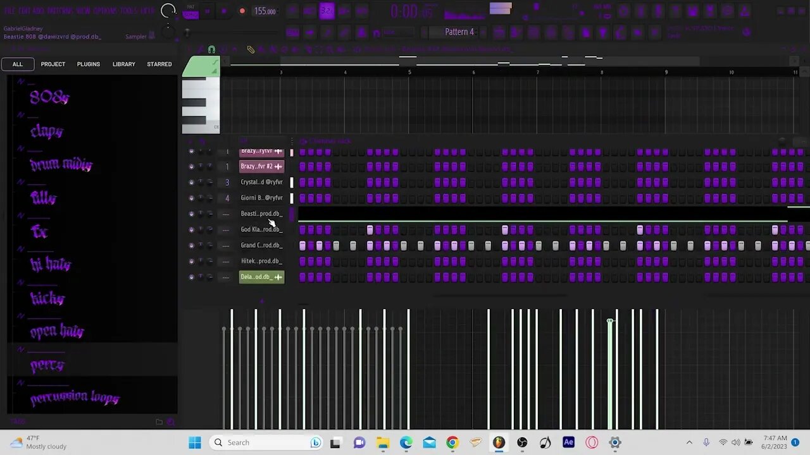Expand the kicks folder
The width and height of the screenshot is (810, 455).
47,298
